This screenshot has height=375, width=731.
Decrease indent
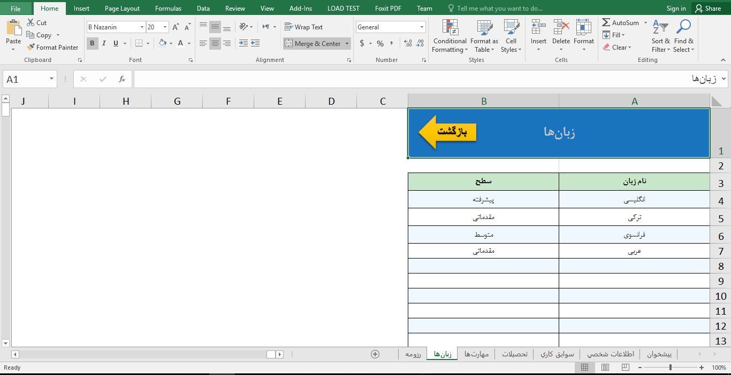243,43
